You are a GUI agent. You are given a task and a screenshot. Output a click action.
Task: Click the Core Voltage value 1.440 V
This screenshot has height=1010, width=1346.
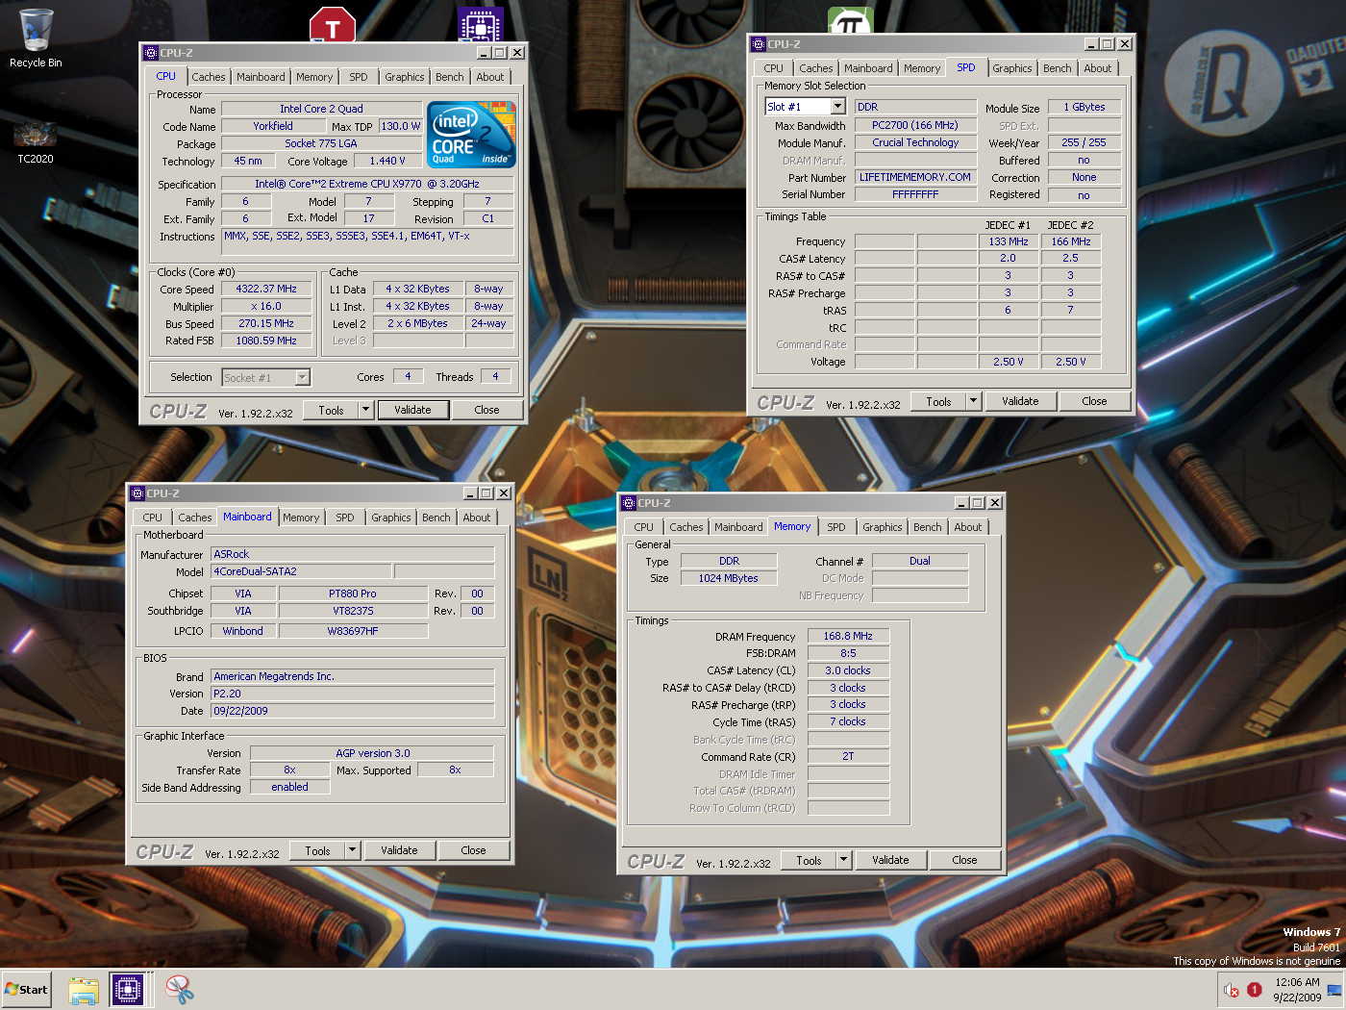coord(387,161)
